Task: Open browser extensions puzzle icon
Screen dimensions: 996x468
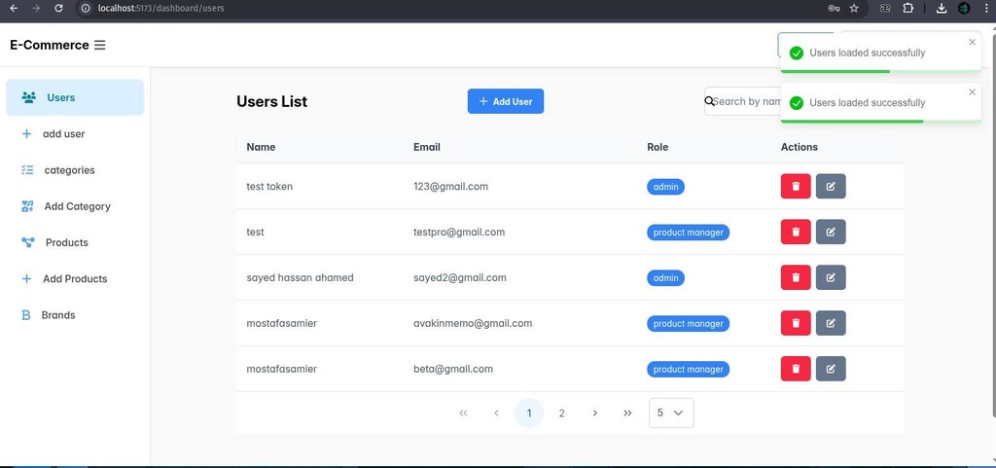Action: point(908,8)
